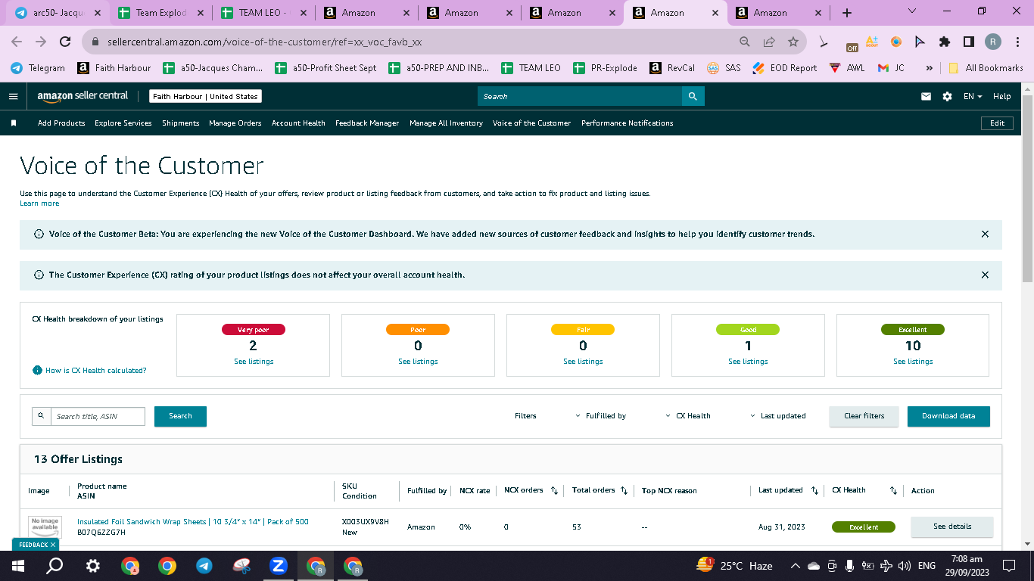Reload the page with the browser refresh icon
The width and height of the screenshot is (1034, 581).
(65, 42)
